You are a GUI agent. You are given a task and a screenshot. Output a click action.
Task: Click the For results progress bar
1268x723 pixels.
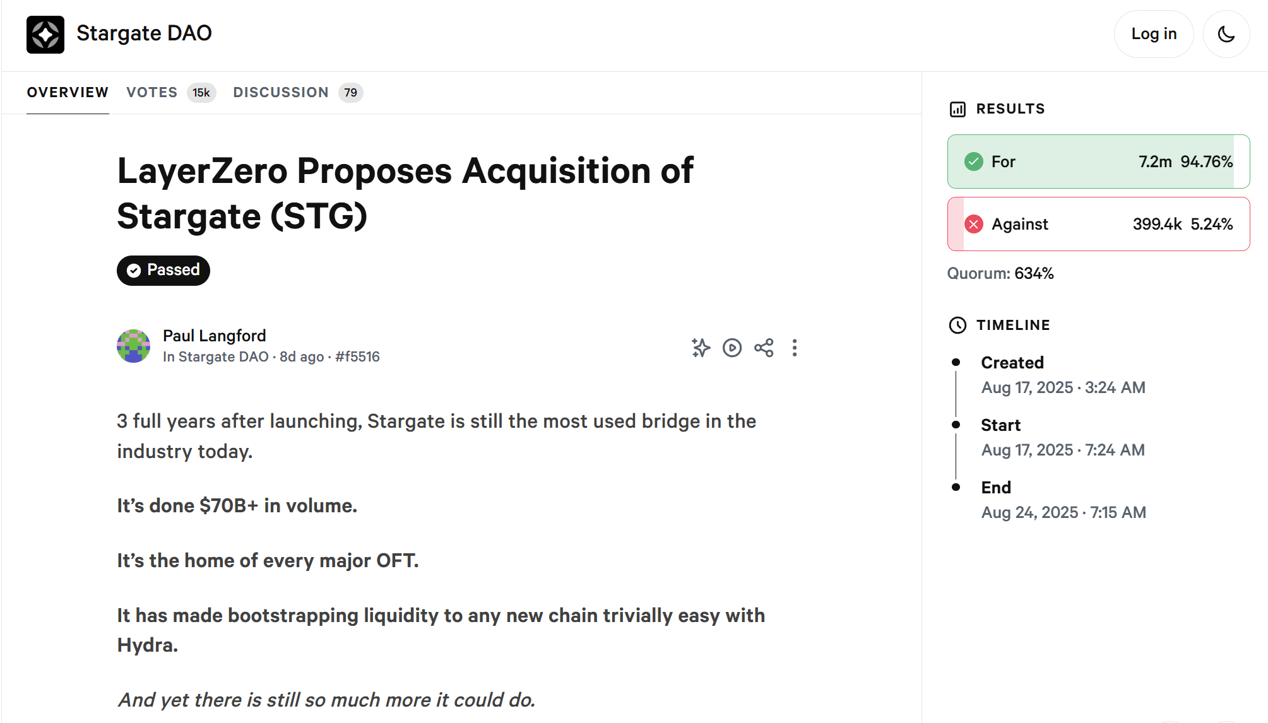[1098, 162]
